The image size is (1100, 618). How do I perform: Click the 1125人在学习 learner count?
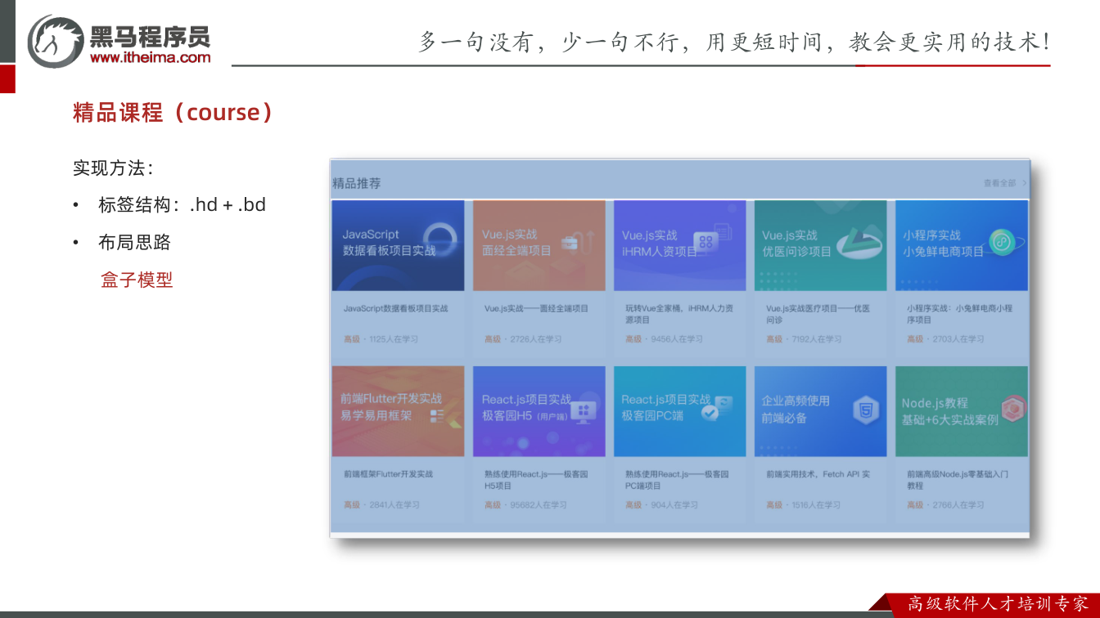pyautogui.click(x=394, y=338)
